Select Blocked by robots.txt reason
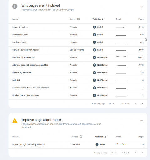 point(22,72)
